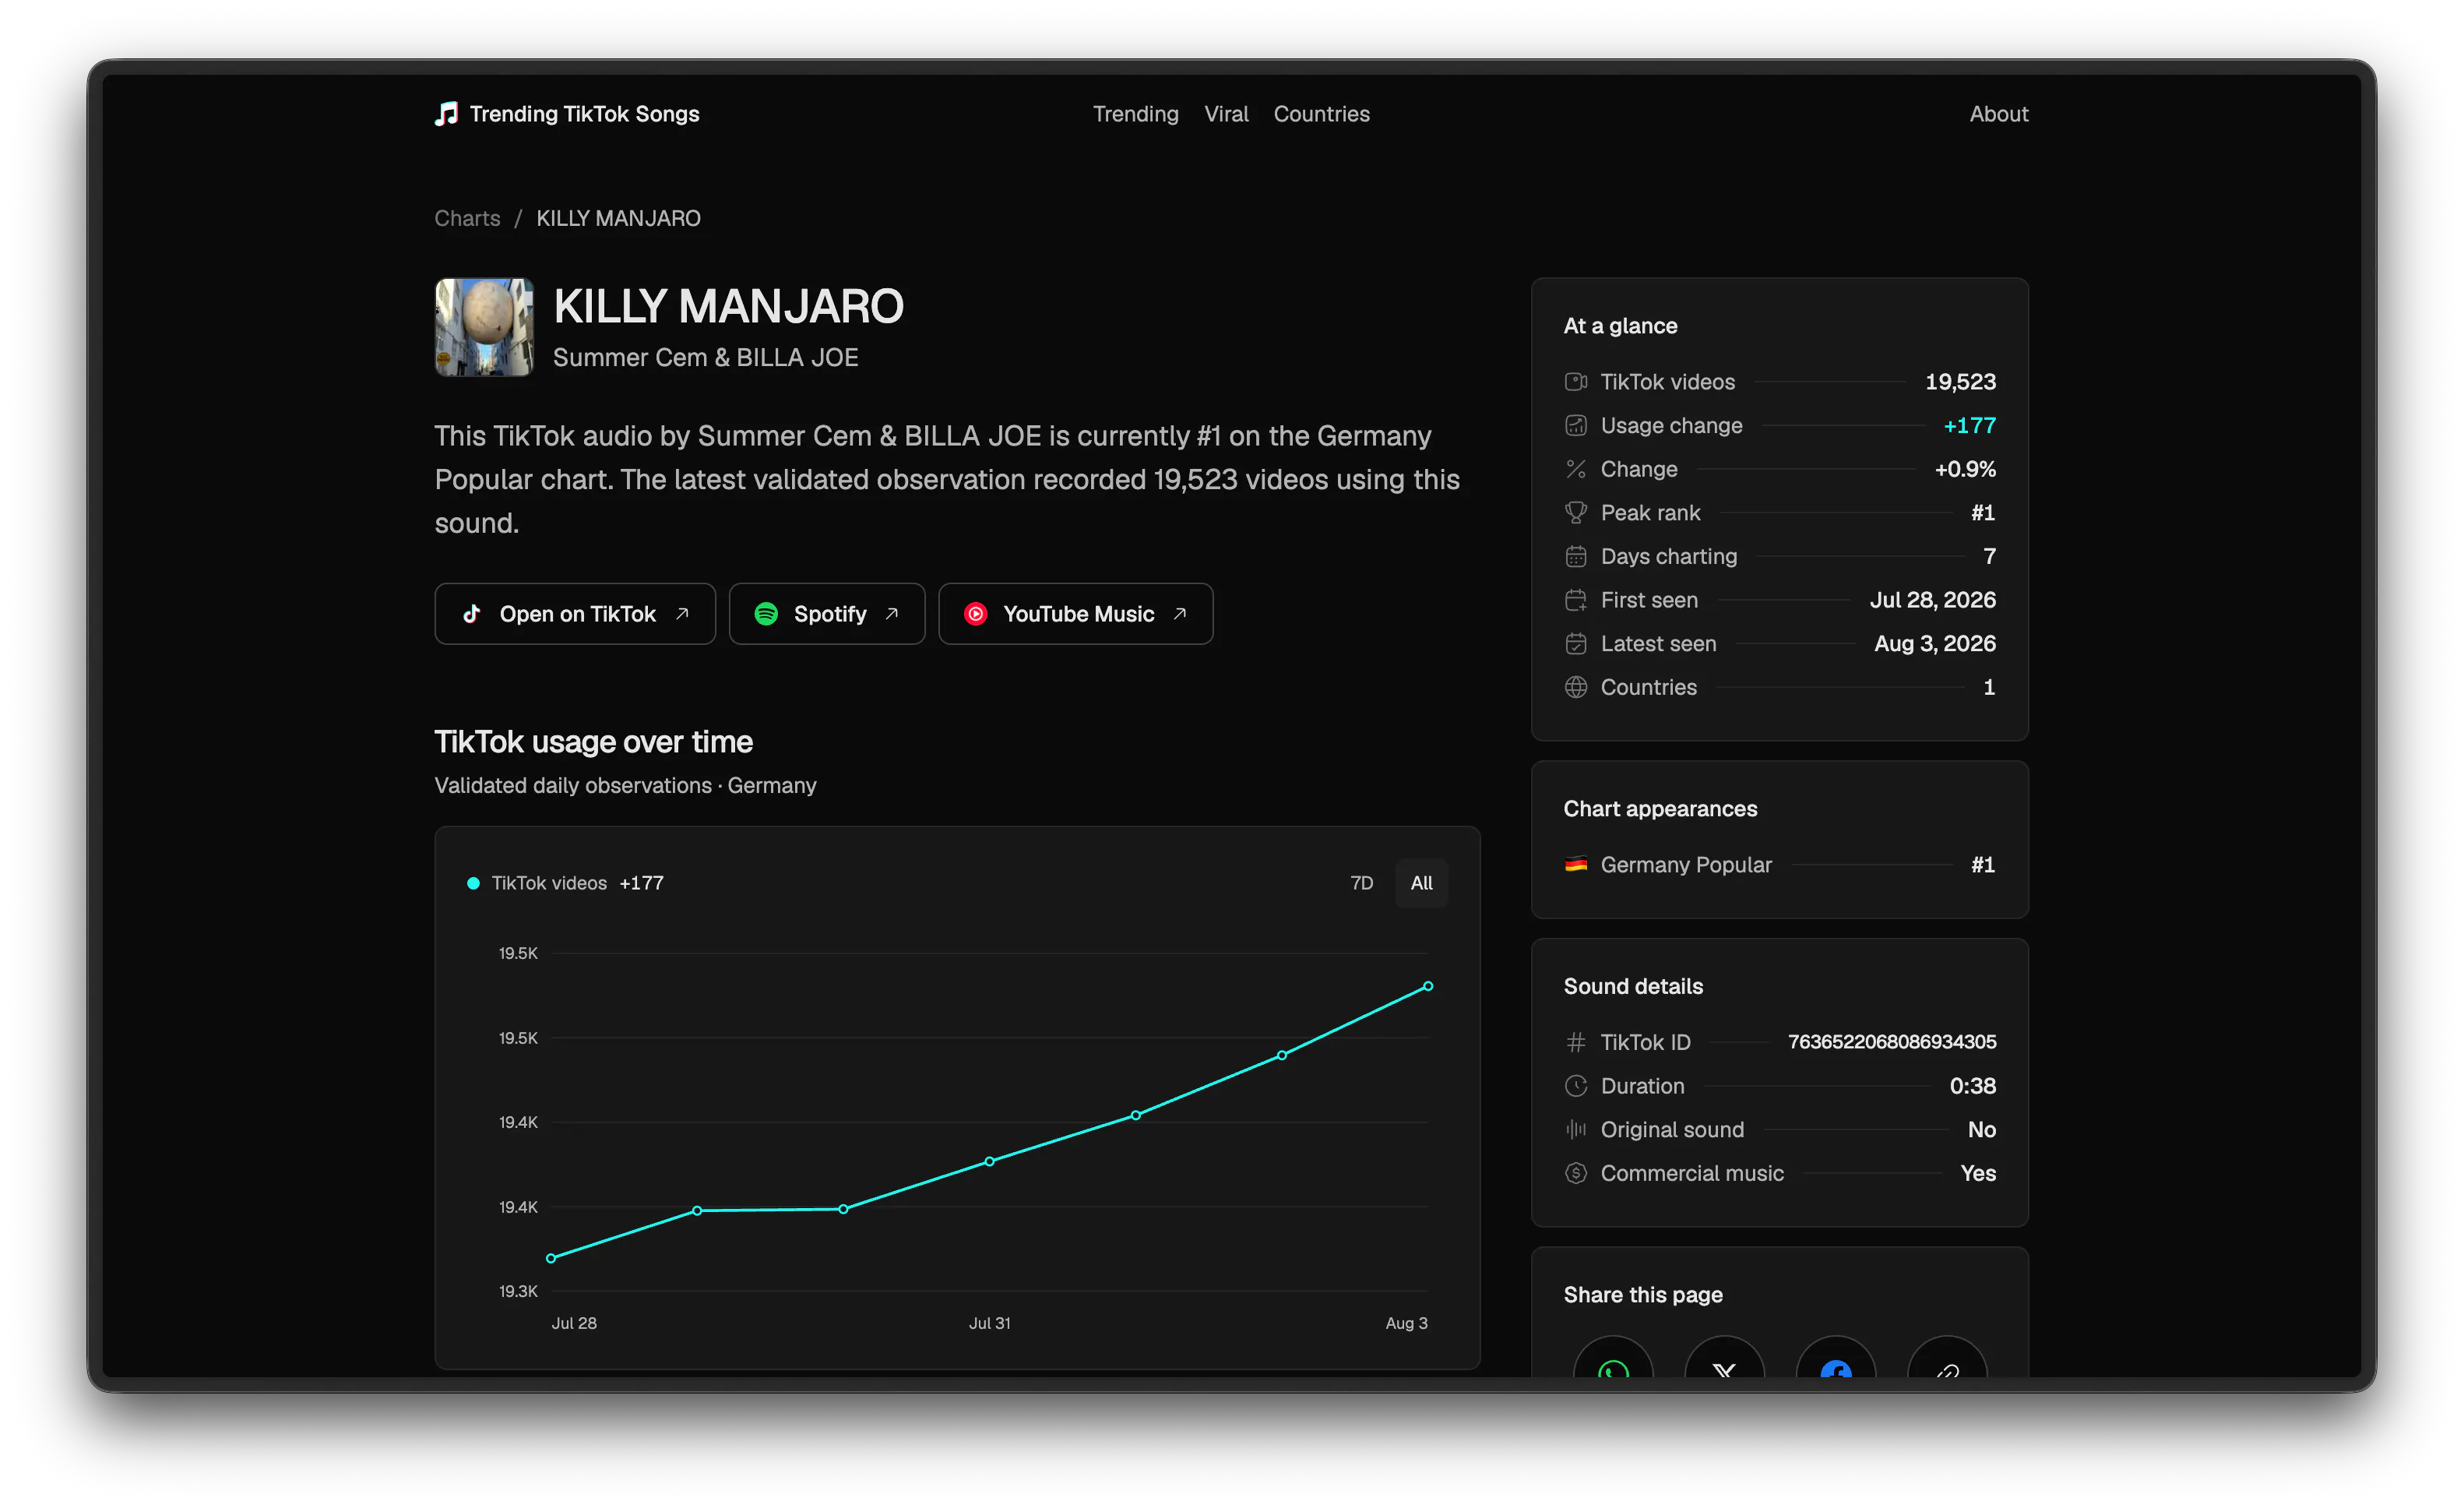This screenshot has width=2464, height=1508.
Task: Go back to Charts via the breadcrumb
Action: tap(467, 218)
